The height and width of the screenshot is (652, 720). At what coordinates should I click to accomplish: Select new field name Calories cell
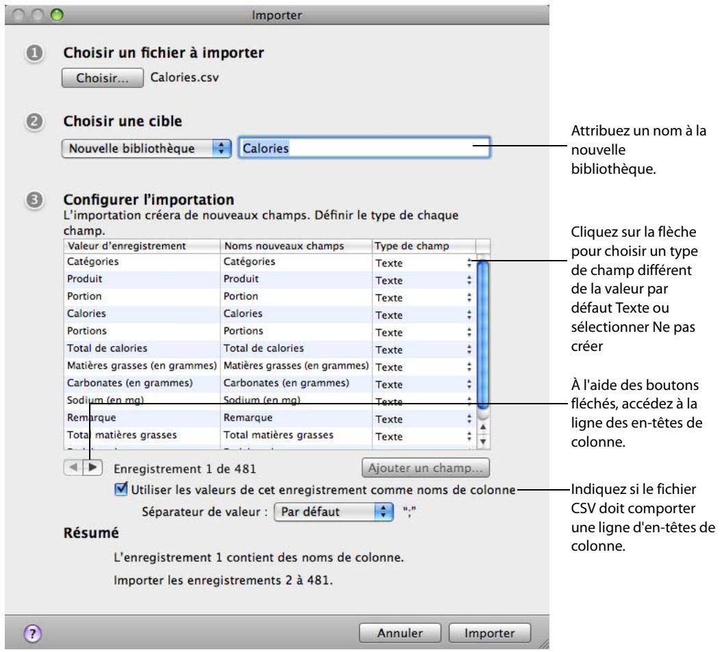(296, 314)
